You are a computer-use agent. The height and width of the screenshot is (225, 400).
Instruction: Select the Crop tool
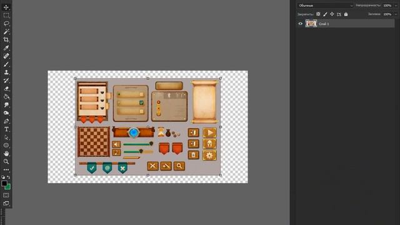tap(6, 39)
